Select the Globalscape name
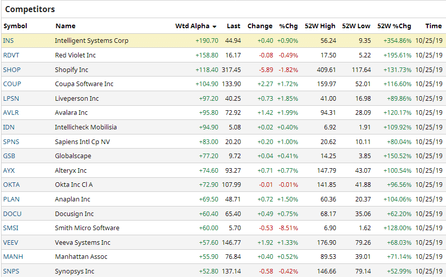The width and height of the screenshot is (446, 277). [x=73, y=156]
